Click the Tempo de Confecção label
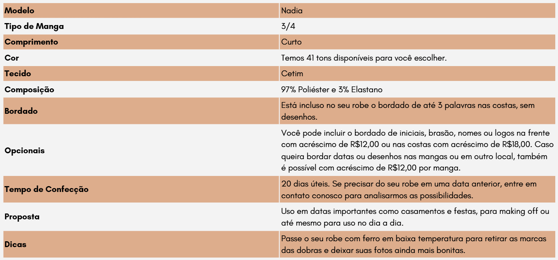Viewport: 558px width, 260px height. 46,190
